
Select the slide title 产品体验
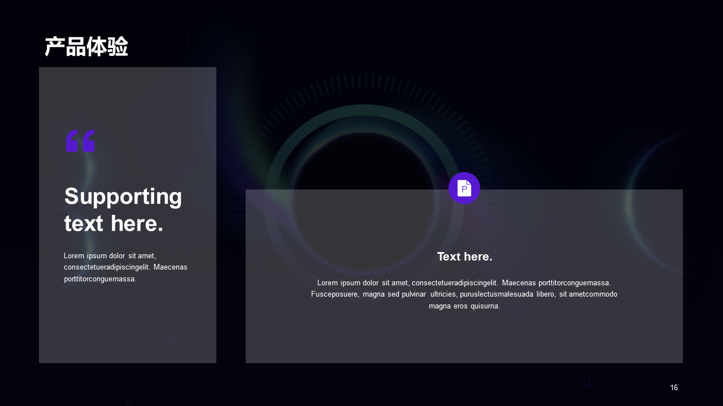pyautogui.click(x=86, y=47)
